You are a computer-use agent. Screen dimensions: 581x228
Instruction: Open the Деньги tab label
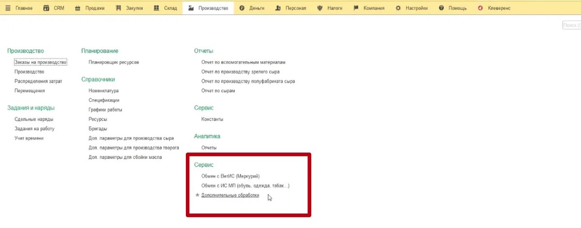257,9
